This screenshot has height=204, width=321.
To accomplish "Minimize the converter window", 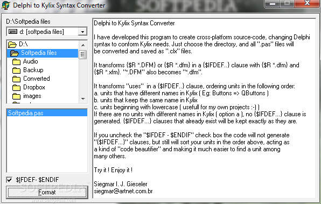I will (272, 3).
